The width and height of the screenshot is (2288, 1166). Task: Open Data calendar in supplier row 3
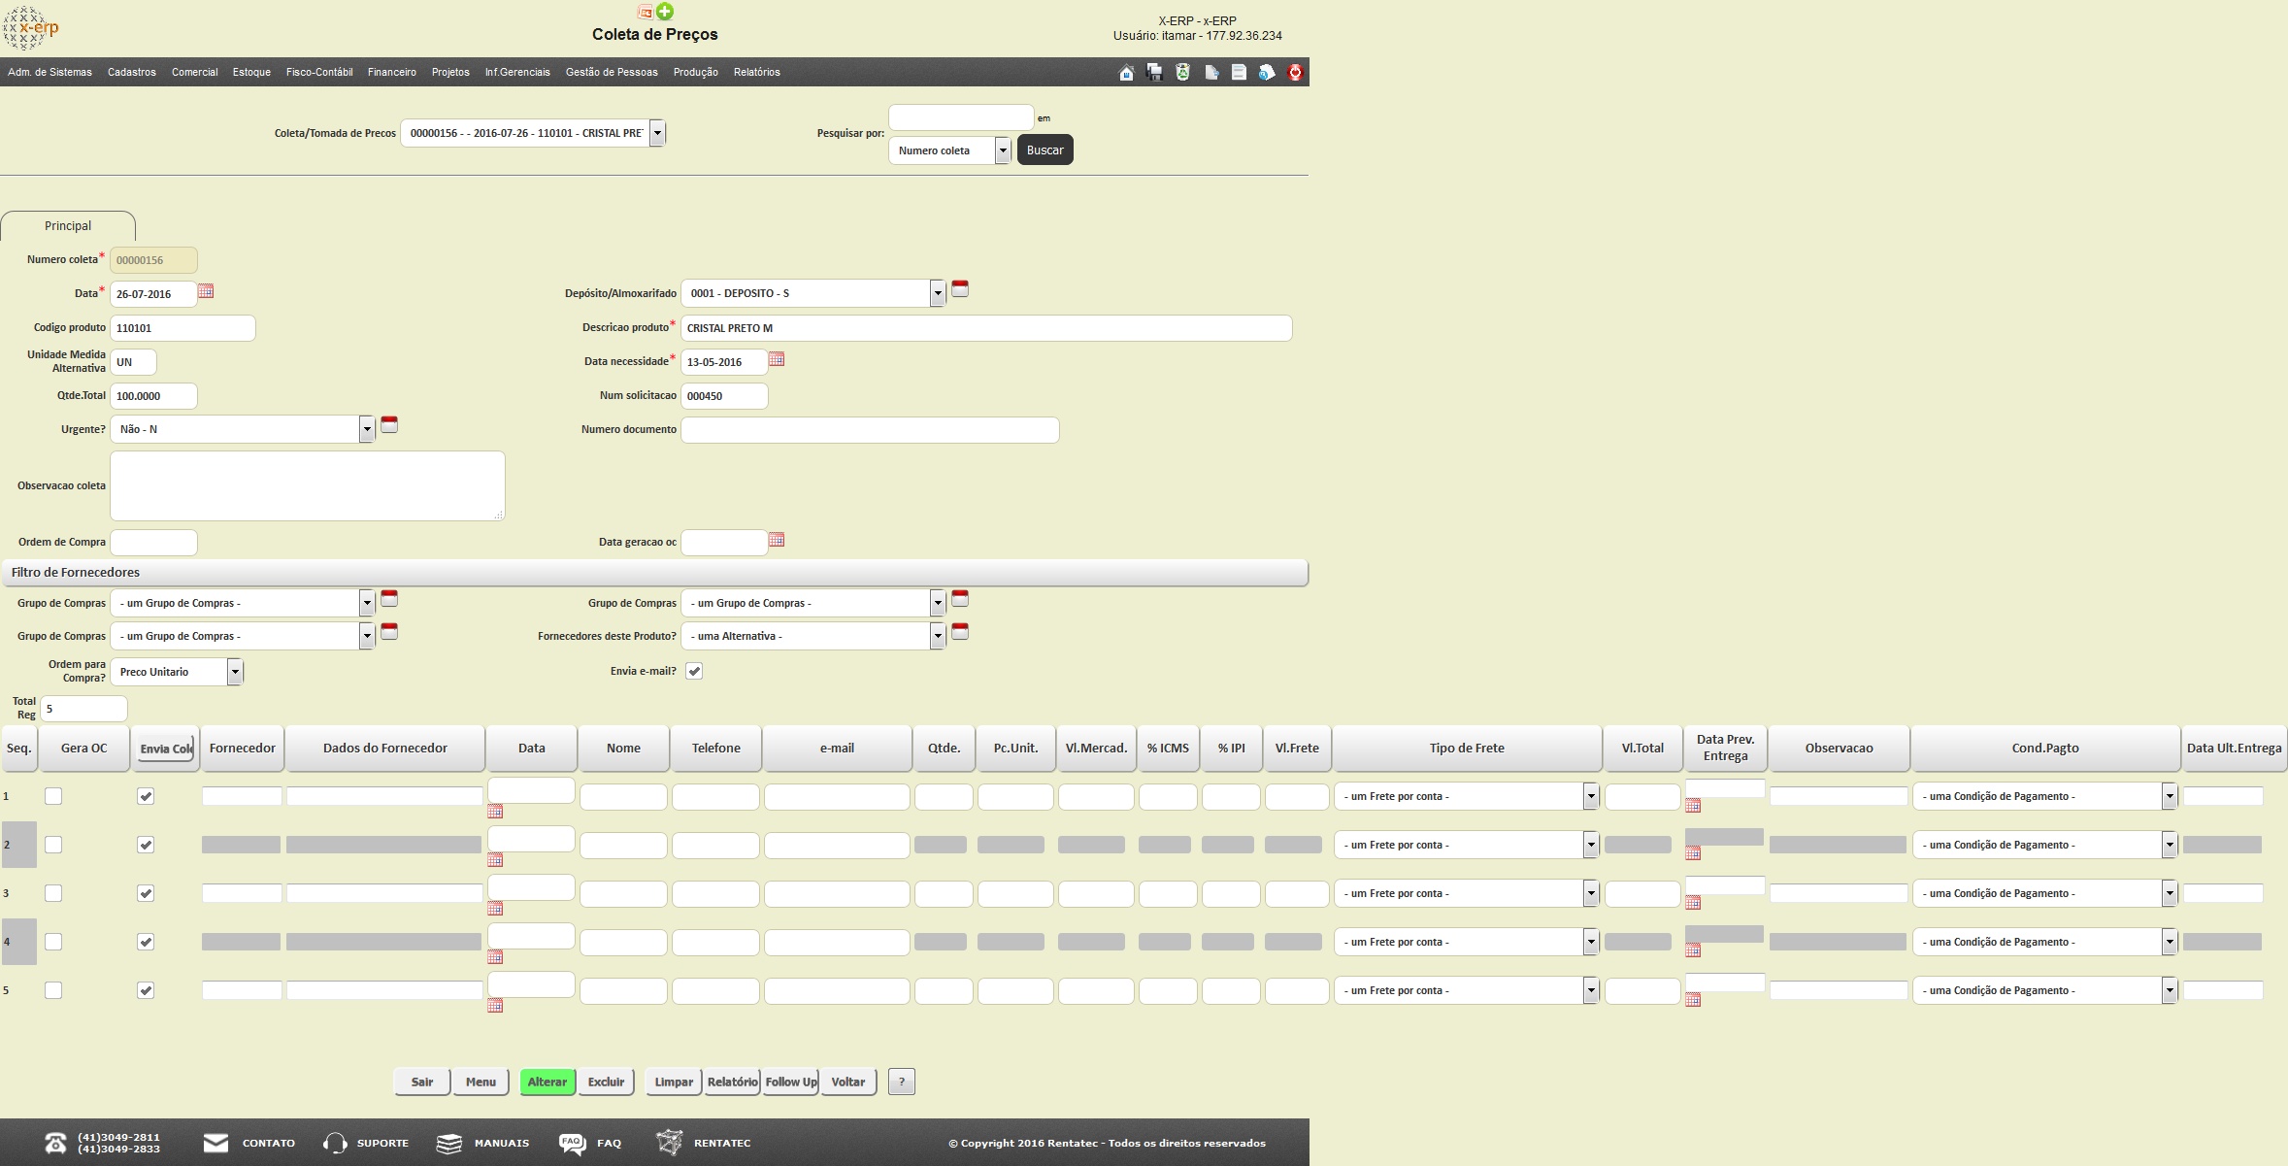[x=495, y=909]
